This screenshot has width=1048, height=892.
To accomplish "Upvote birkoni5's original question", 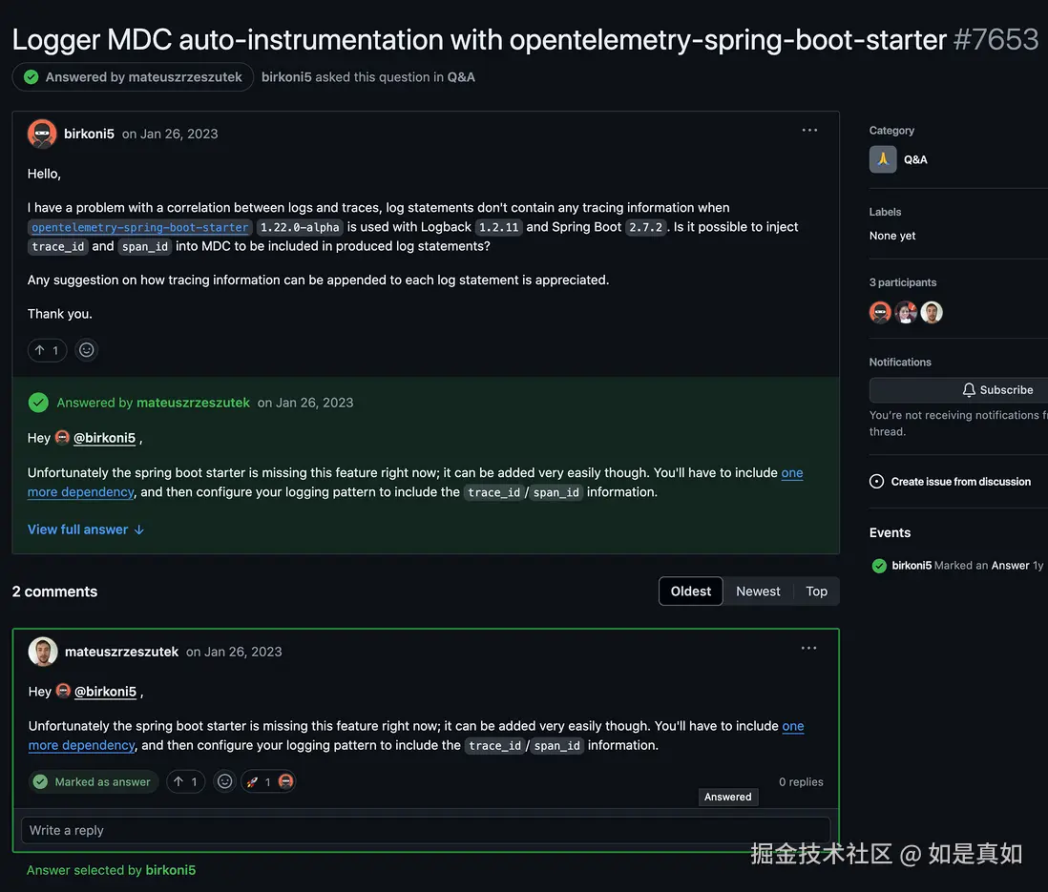I will 47,350.
